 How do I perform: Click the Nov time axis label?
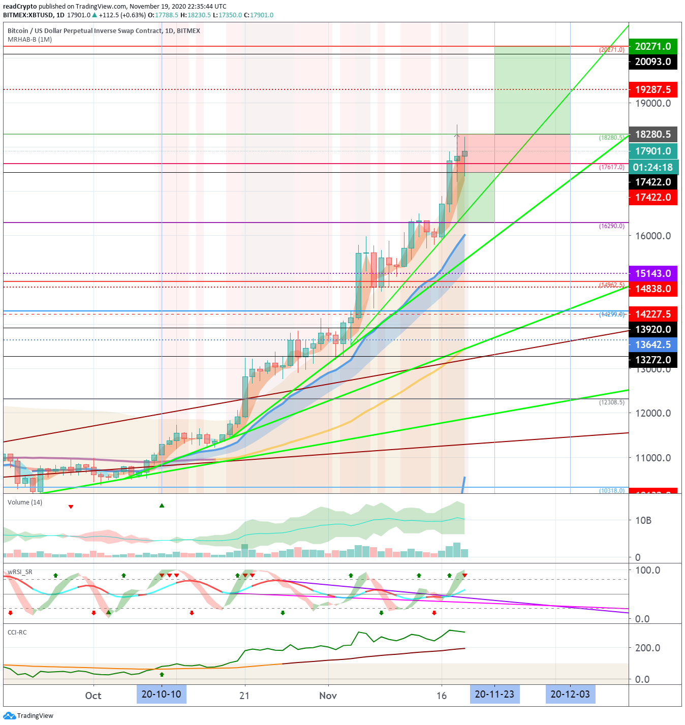328,696
